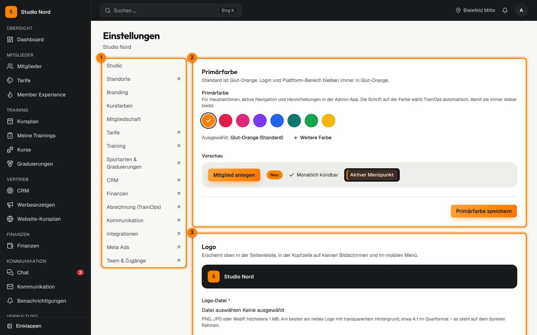537x335 pixels.
Task: Click the 'Monatlich kündbar' preview text
Action: [317, 175]
